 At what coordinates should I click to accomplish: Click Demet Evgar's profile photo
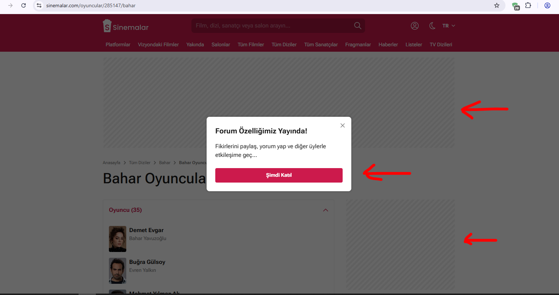pos(118,239)
